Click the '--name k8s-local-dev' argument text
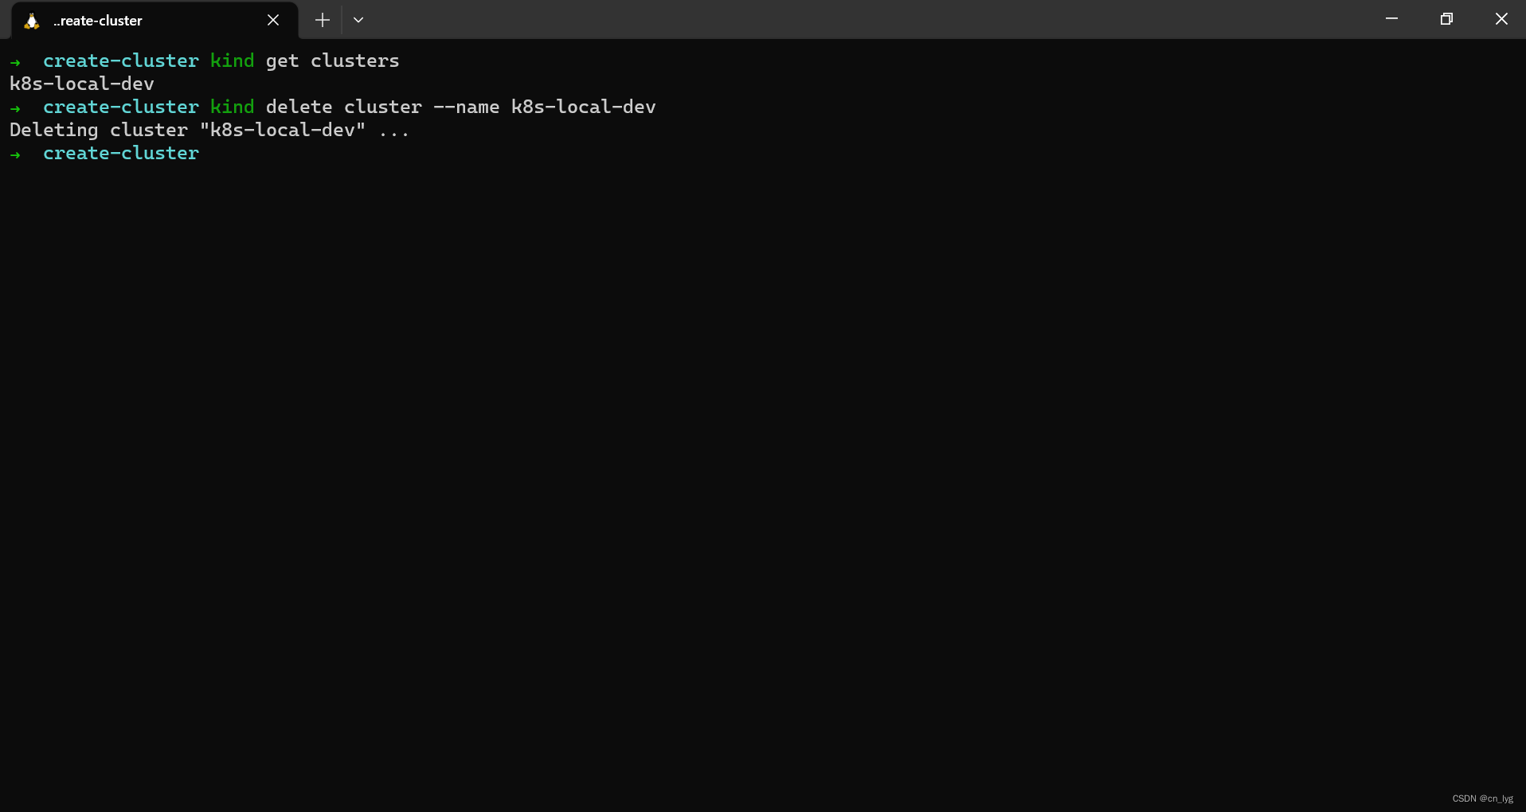Image resolution: width=1526 pixels, height=812 pixels. coord(545,107)
